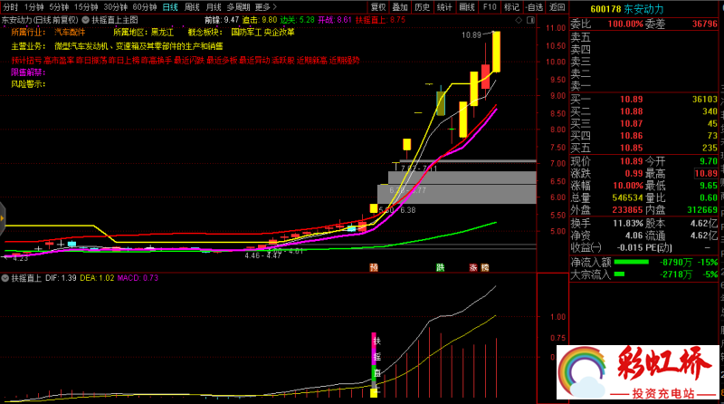Open F10 company info
724x404 pixels.
point(490,7)
